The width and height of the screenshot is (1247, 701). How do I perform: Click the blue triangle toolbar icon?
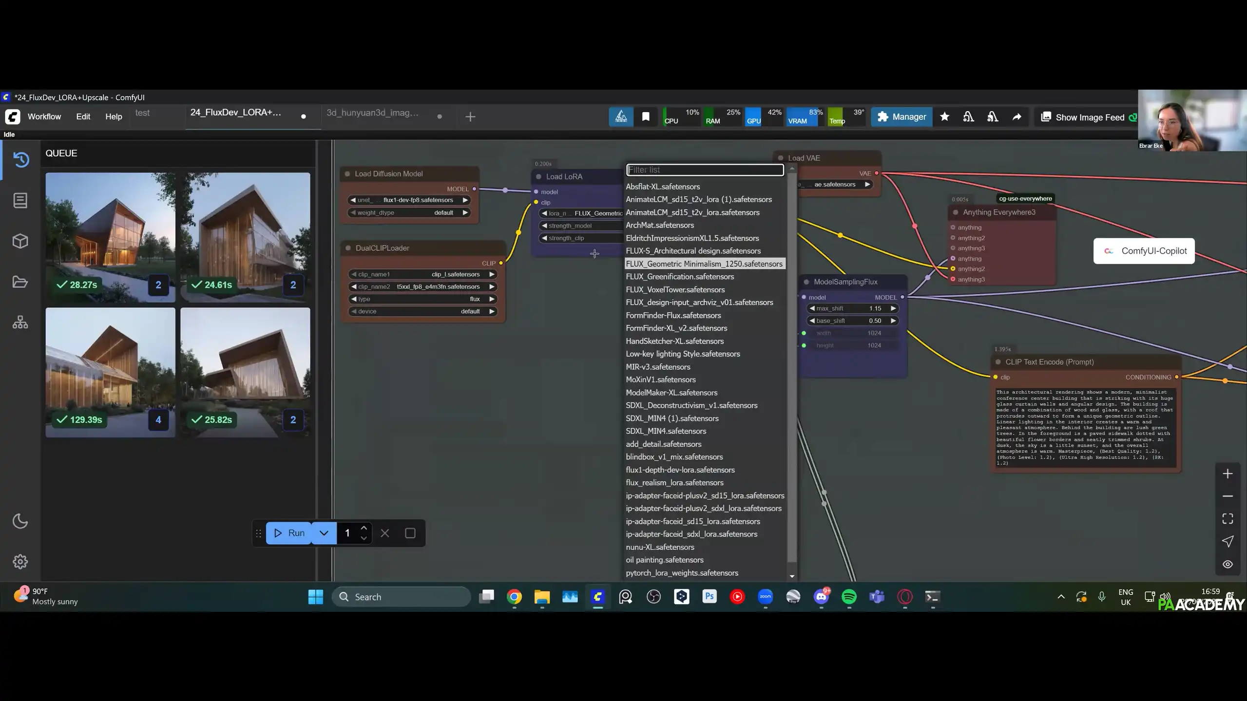click(621, 117)
